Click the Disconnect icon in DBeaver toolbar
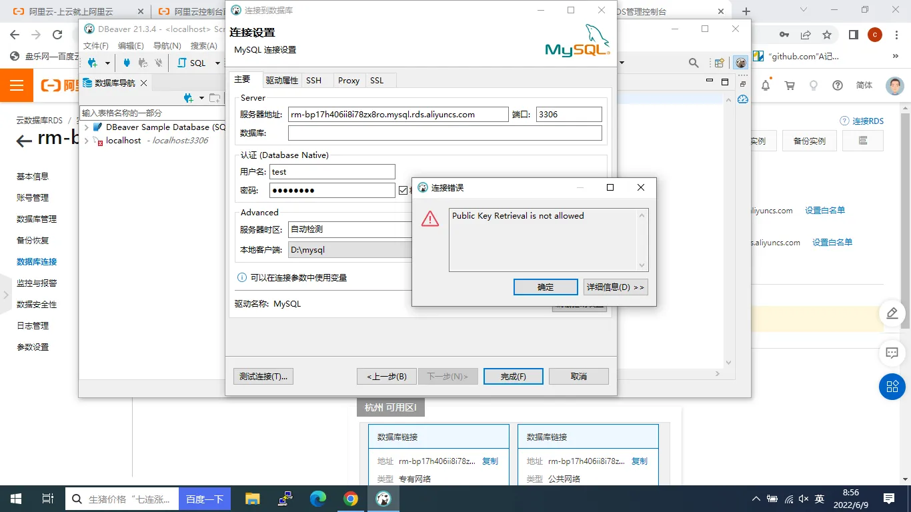This screenshot has width=911, height=512. click(158, 63)
